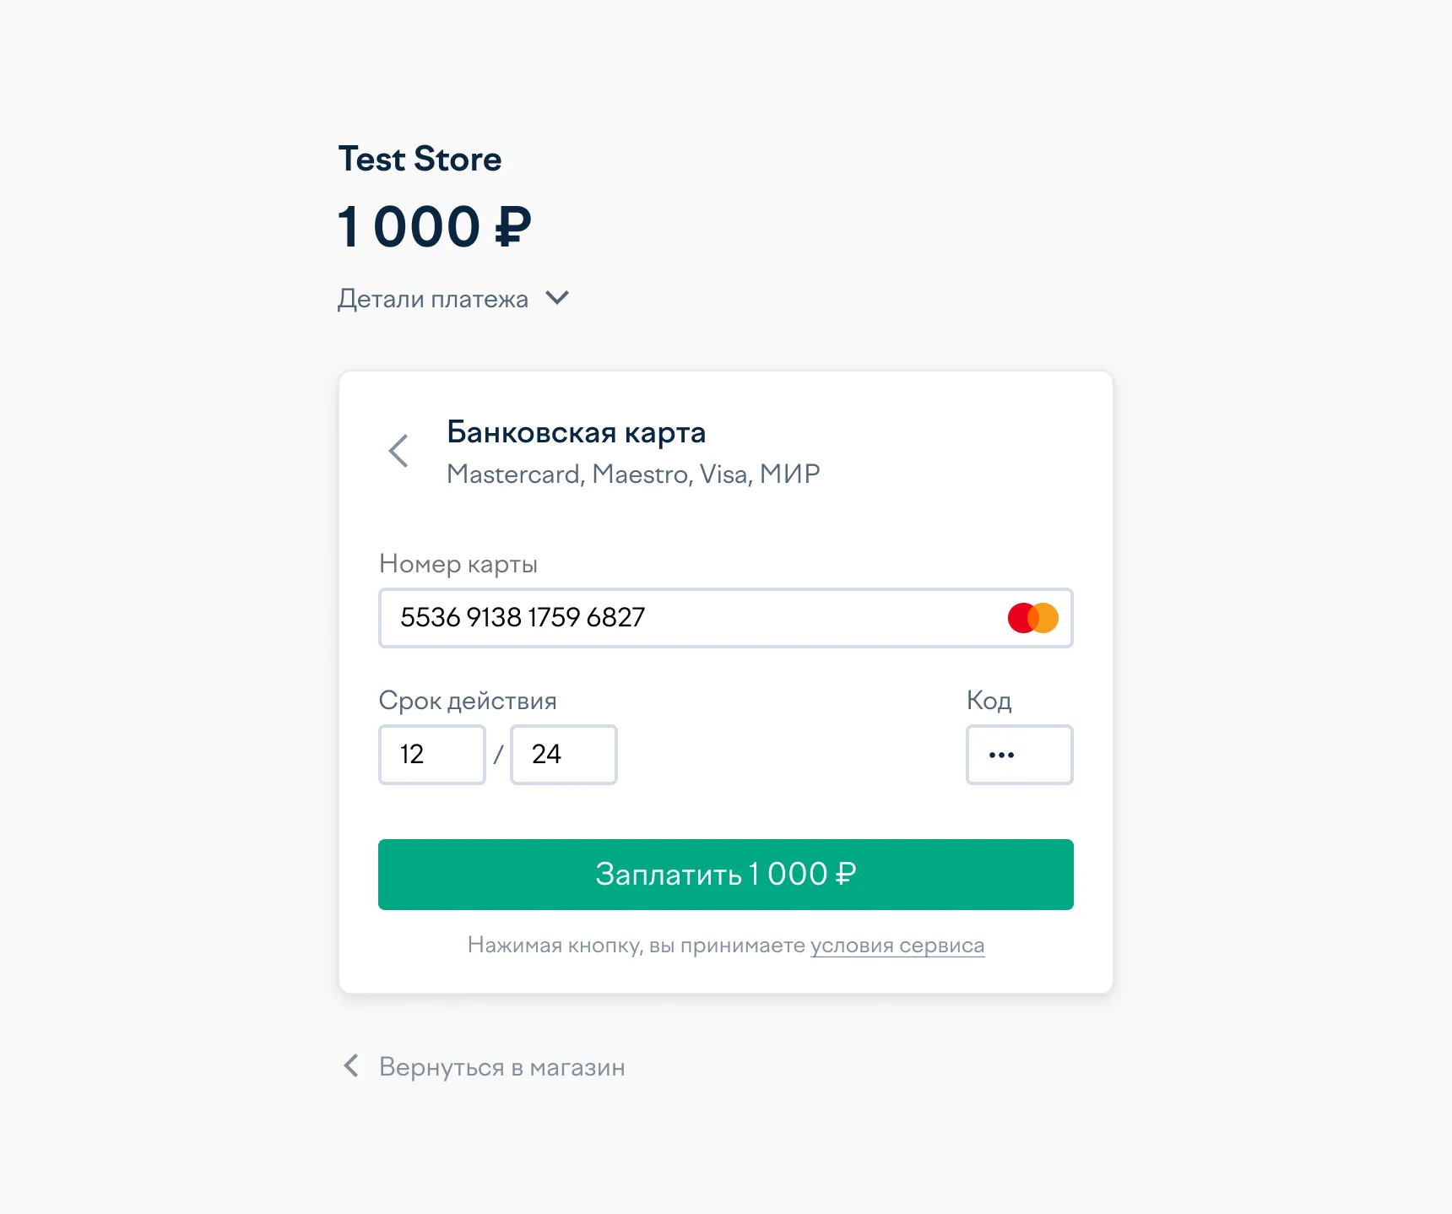Expand payment details with the down chevron
1452x1214 pixels.
pos(557,298)
